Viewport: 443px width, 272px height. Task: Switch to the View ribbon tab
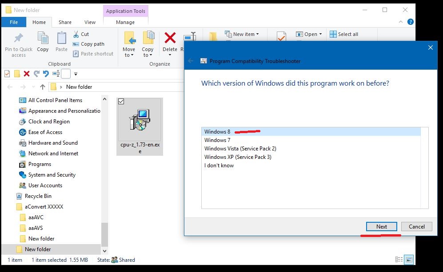90,21
